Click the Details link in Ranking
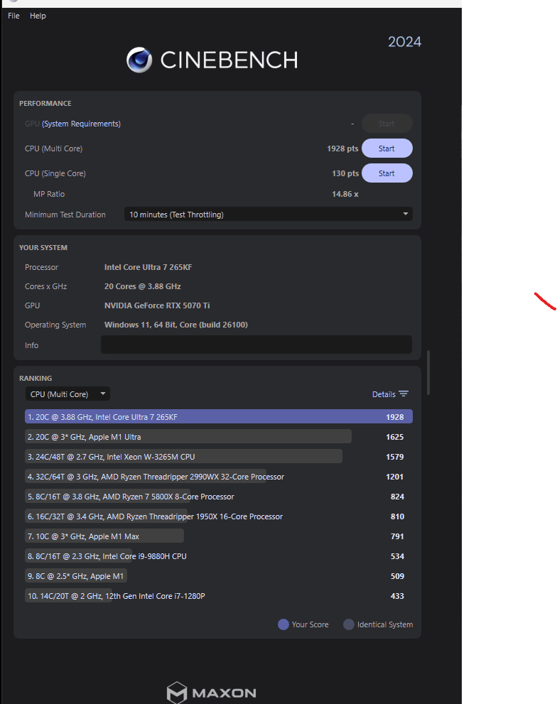Viewport: 557px width, 704px height. [384, 394]
